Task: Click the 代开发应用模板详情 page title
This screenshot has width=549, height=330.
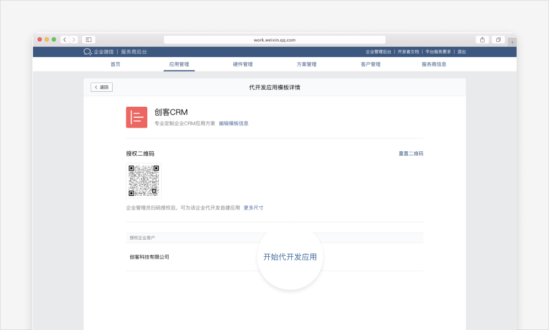Action: coord(275,87)
